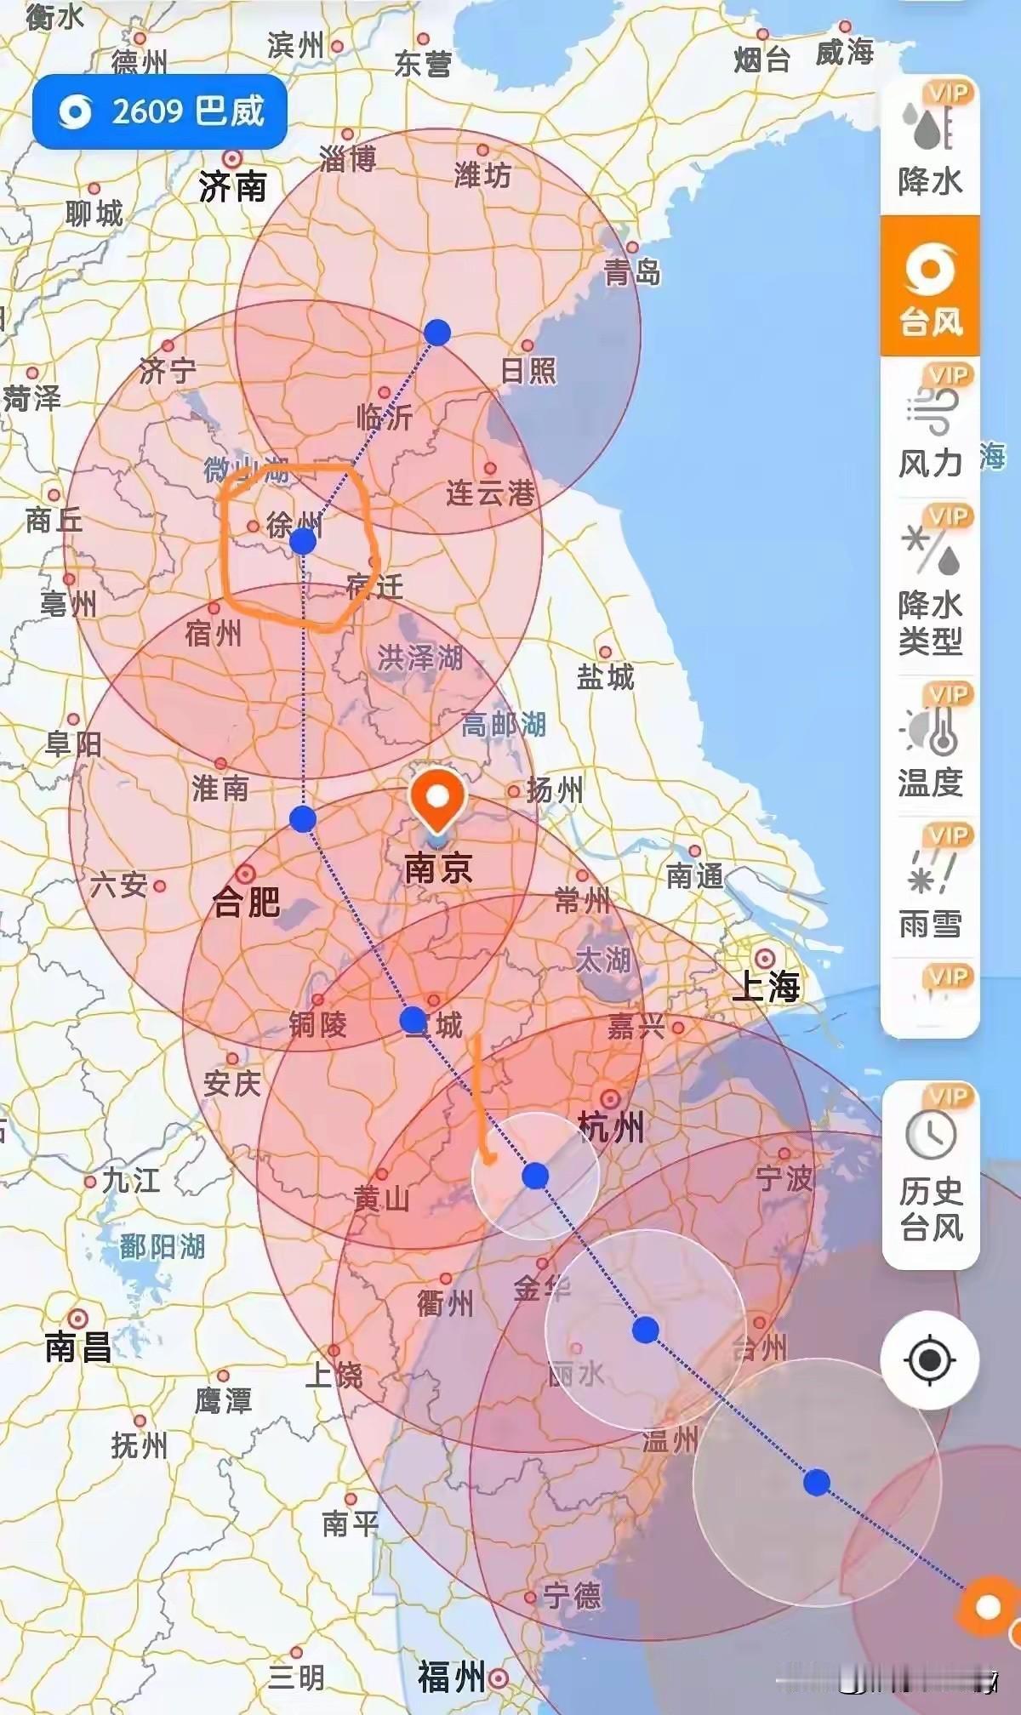Tap the 福州 city label
The width and height of the screenshot is (1021, 1715).
point(451,1678)
